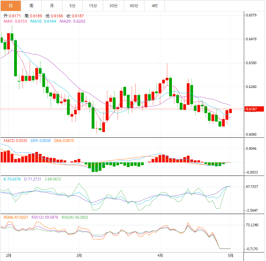Click the MA10: 0.6164 label
Screen dimensions: 266x261
point(43,21)
